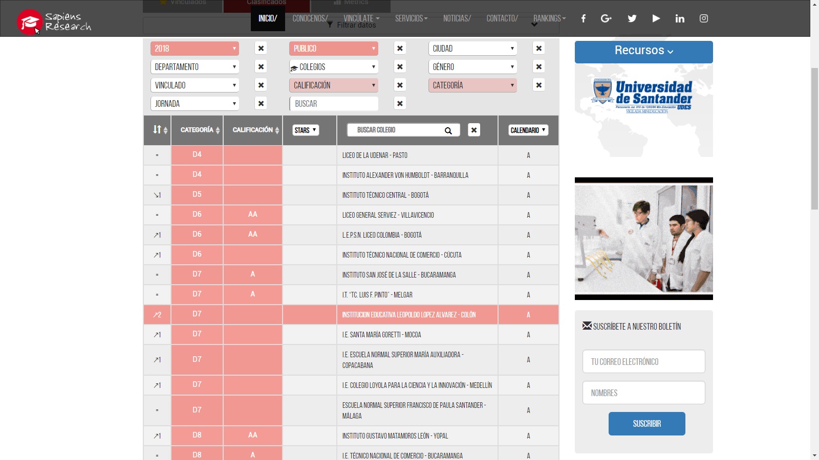Screen dimensions: 819x460
Task: Select INSTITUTO ALEXANDER VON HUMBOLDT - BARRANQUILLA
Action: pyautogui.click(x=405, y=175)
